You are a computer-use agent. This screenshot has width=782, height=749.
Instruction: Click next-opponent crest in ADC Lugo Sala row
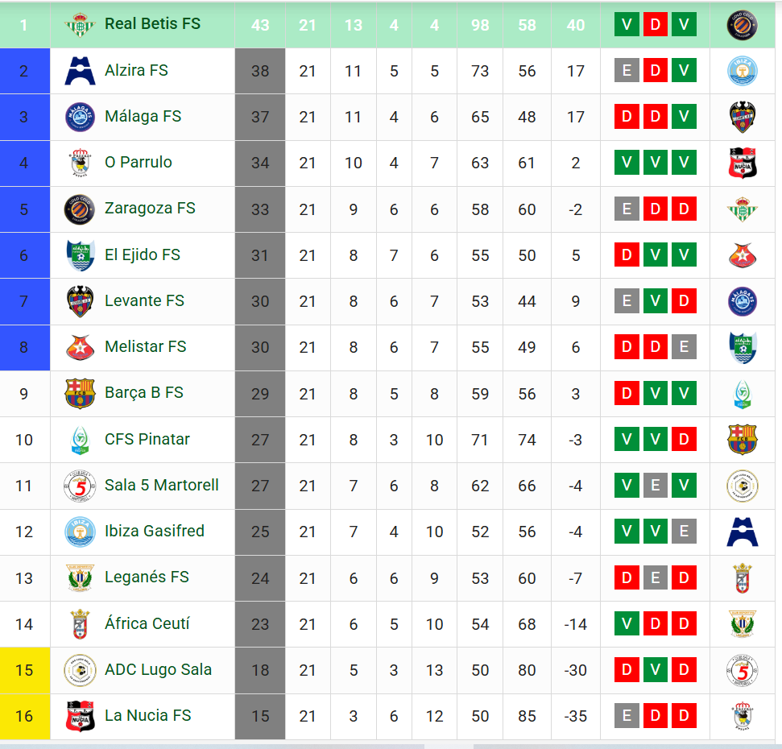point(742,671)
